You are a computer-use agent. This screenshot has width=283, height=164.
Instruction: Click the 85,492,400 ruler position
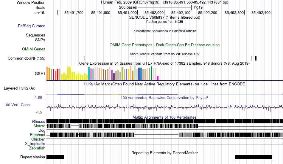coord(261,12)
